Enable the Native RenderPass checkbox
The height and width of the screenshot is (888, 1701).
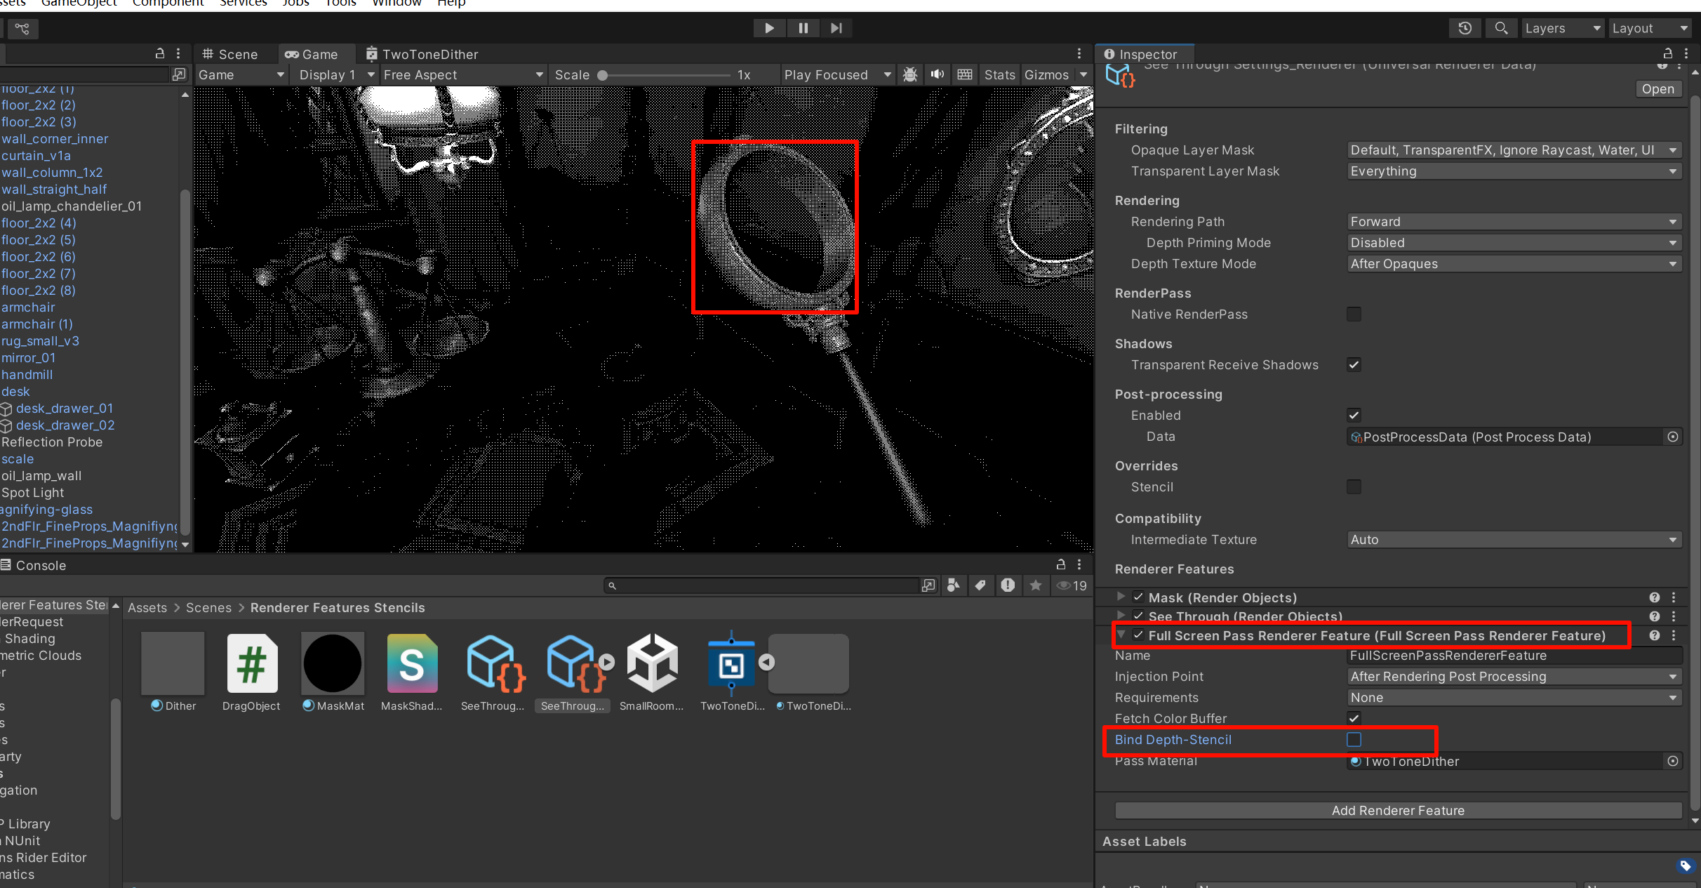point(1354,314)
